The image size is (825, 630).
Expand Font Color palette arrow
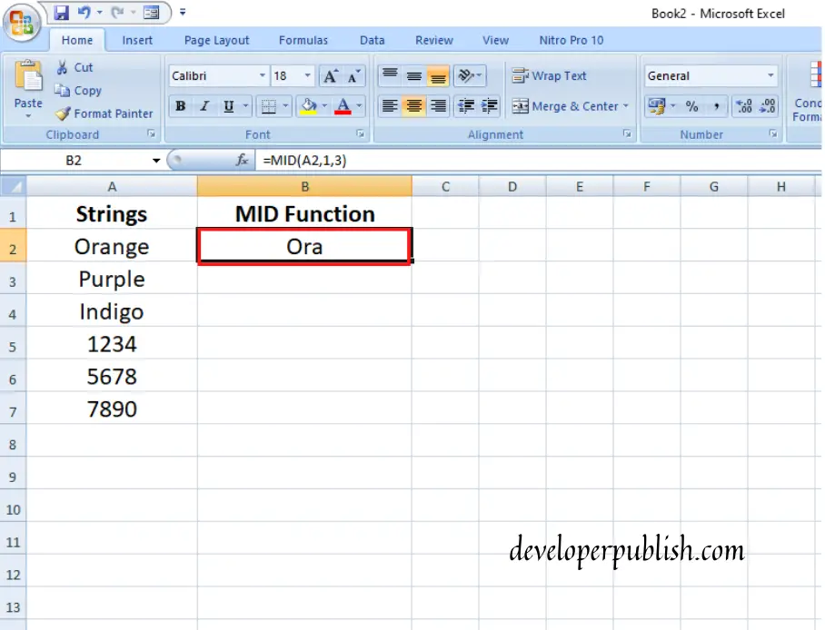pos(360,106)
